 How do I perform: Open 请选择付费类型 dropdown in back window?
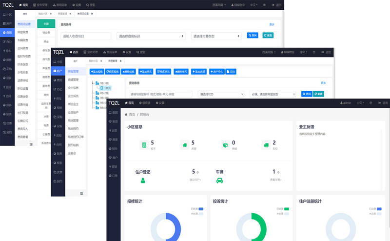tap(216, 37)
